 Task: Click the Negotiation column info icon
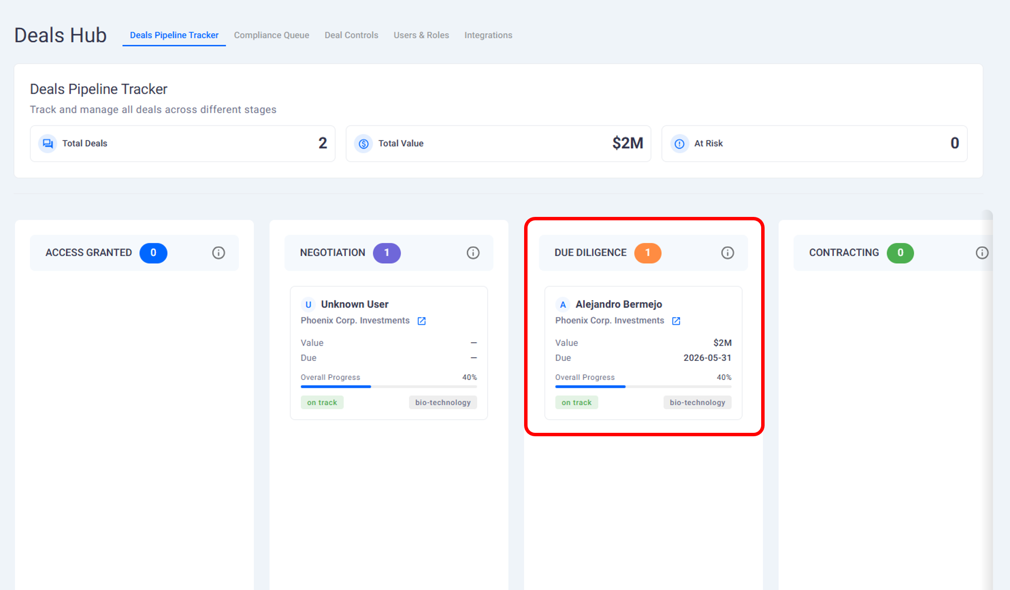point(473,253)
